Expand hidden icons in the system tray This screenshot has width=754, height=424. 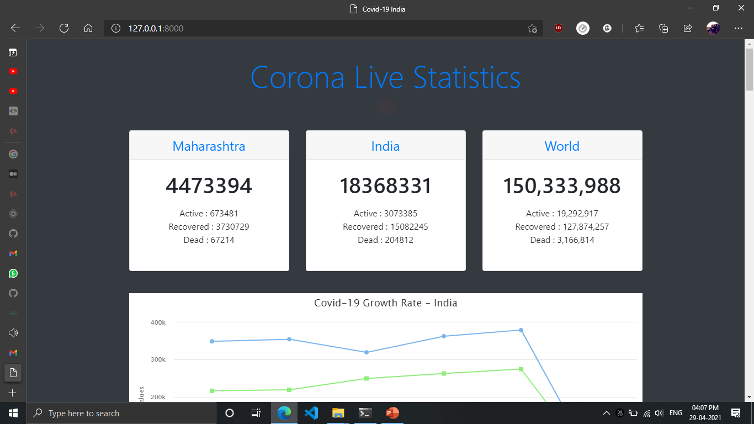click(606, 412)
